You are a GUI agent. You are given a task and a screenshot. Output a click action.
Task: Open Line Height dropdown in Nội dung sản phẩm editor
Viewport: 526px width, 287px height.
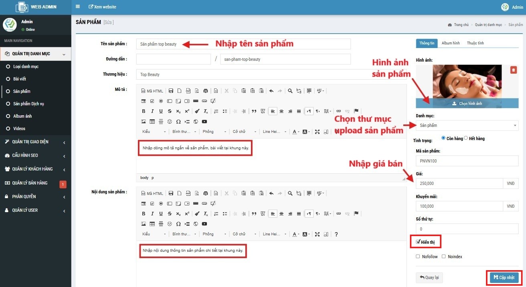tap(275, 234)
